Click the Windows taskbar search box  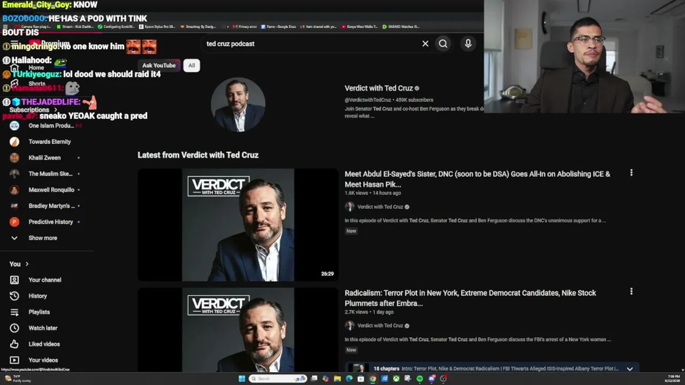pos(278,379)
